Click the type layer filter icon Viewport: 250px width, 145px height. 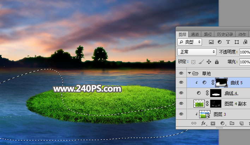(x=228, y=42)
